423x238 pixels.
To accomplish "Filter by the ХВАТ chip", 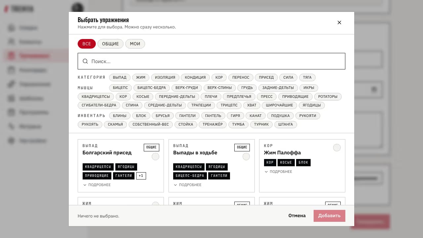I will [x=252, y=105].
